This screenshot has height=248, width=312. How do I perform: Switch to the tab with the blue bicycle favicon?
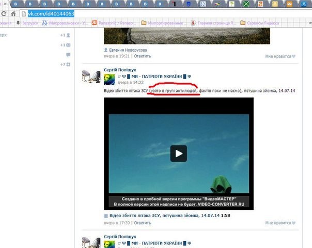click(x=304, y=4)
